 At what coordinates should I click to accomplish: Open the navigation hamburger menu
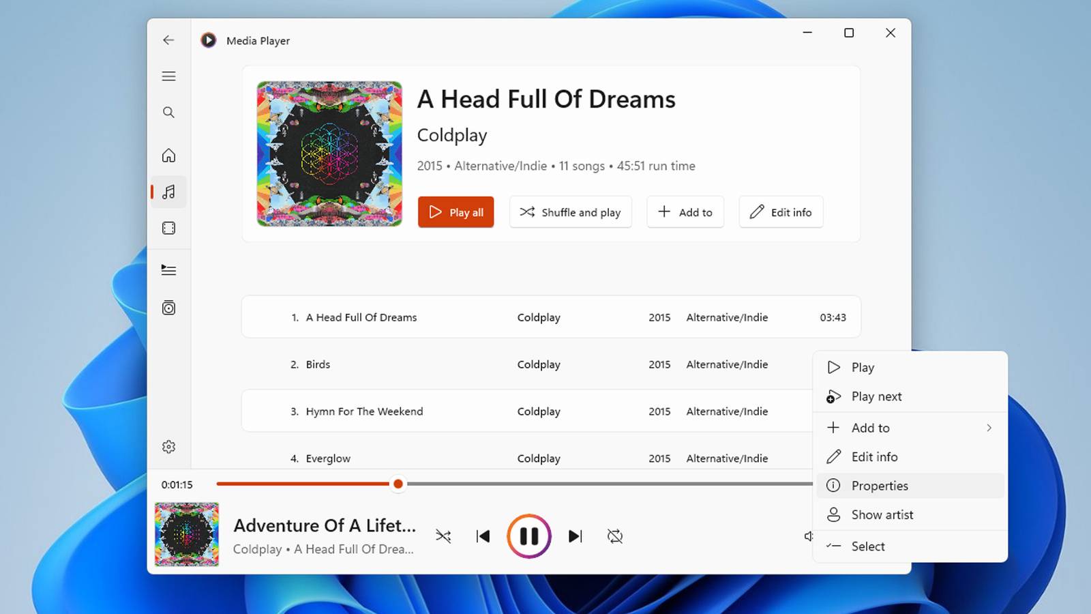pyautogui.click(x=168, y=76)
